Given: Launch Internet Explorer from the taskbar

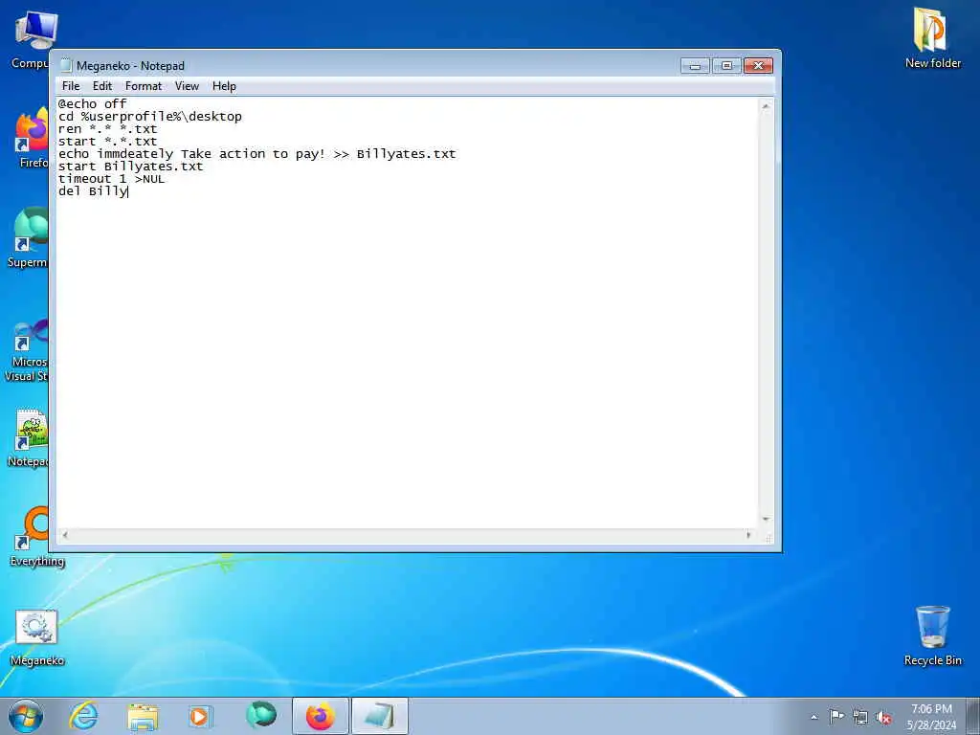Looking at the screenshot, I should 83,716.
